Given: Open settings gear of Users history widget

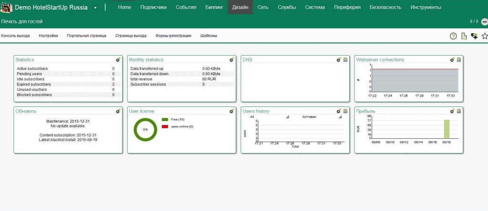Looking at the screenshot, I should pyautogui.click(x=339, y=111).
